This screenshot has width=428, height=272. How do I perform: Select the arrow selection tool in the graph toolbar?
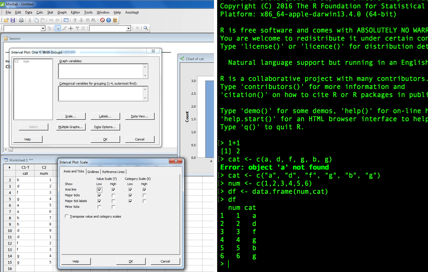58,28
